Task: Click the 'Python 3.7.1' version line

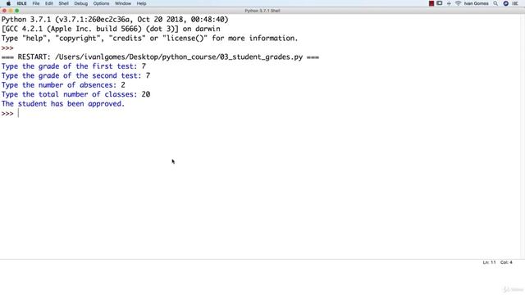Action: click(115, 20)
